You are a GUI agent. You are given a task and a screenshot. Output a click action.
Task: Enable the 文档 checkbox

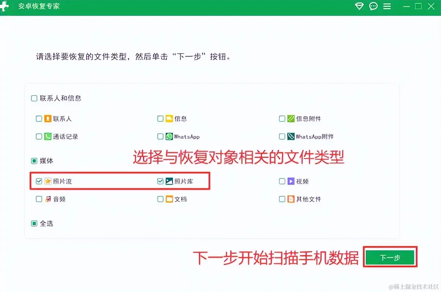160,199
